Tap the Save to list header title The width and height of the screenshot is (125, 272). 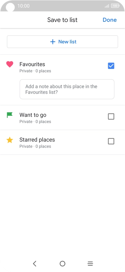62,20
